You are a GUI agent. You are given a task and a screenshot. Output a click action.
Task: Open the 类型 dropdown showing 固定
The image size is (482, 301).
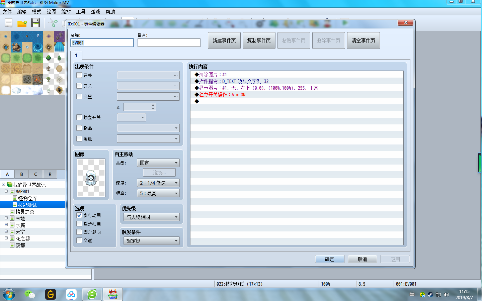tap(158, 163)
